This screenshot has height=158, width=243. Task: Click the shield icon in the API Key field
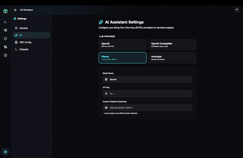pyautogui.click(x=106, y=94)
